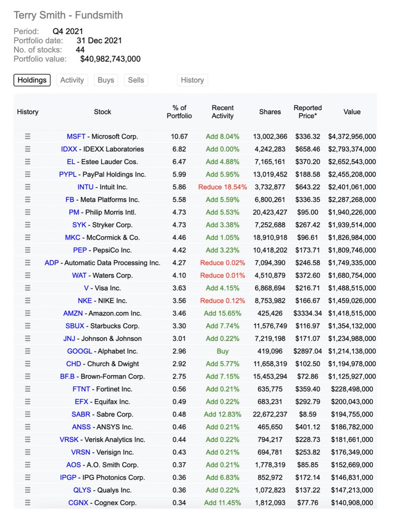
Task: Open history icon for Visa Inc. row
Action: (28, 288)
